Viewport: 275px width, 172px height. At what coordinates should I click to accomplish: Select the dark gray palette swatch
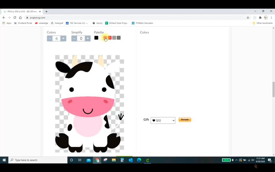click(119, 38)
